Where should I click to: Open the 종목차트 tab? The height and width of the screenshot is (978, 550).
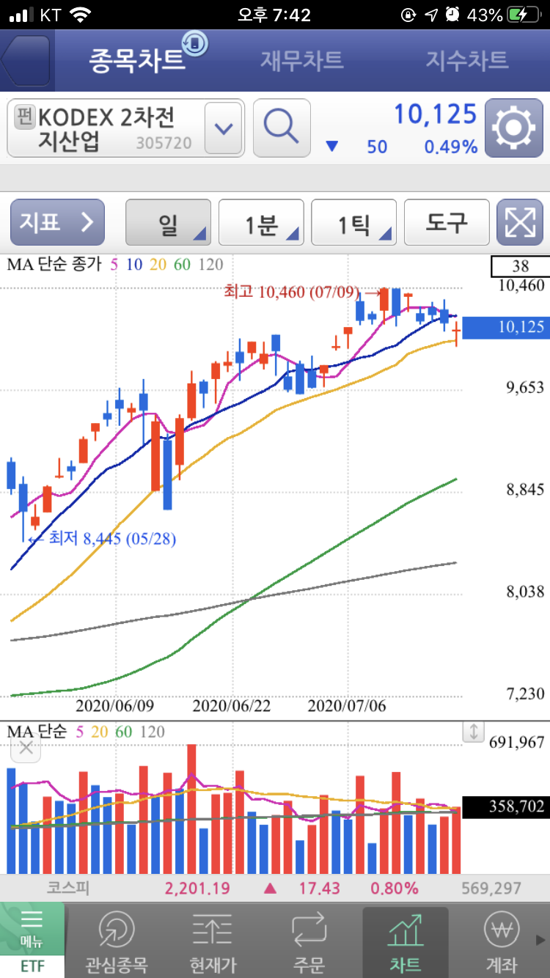pos(137,60)
